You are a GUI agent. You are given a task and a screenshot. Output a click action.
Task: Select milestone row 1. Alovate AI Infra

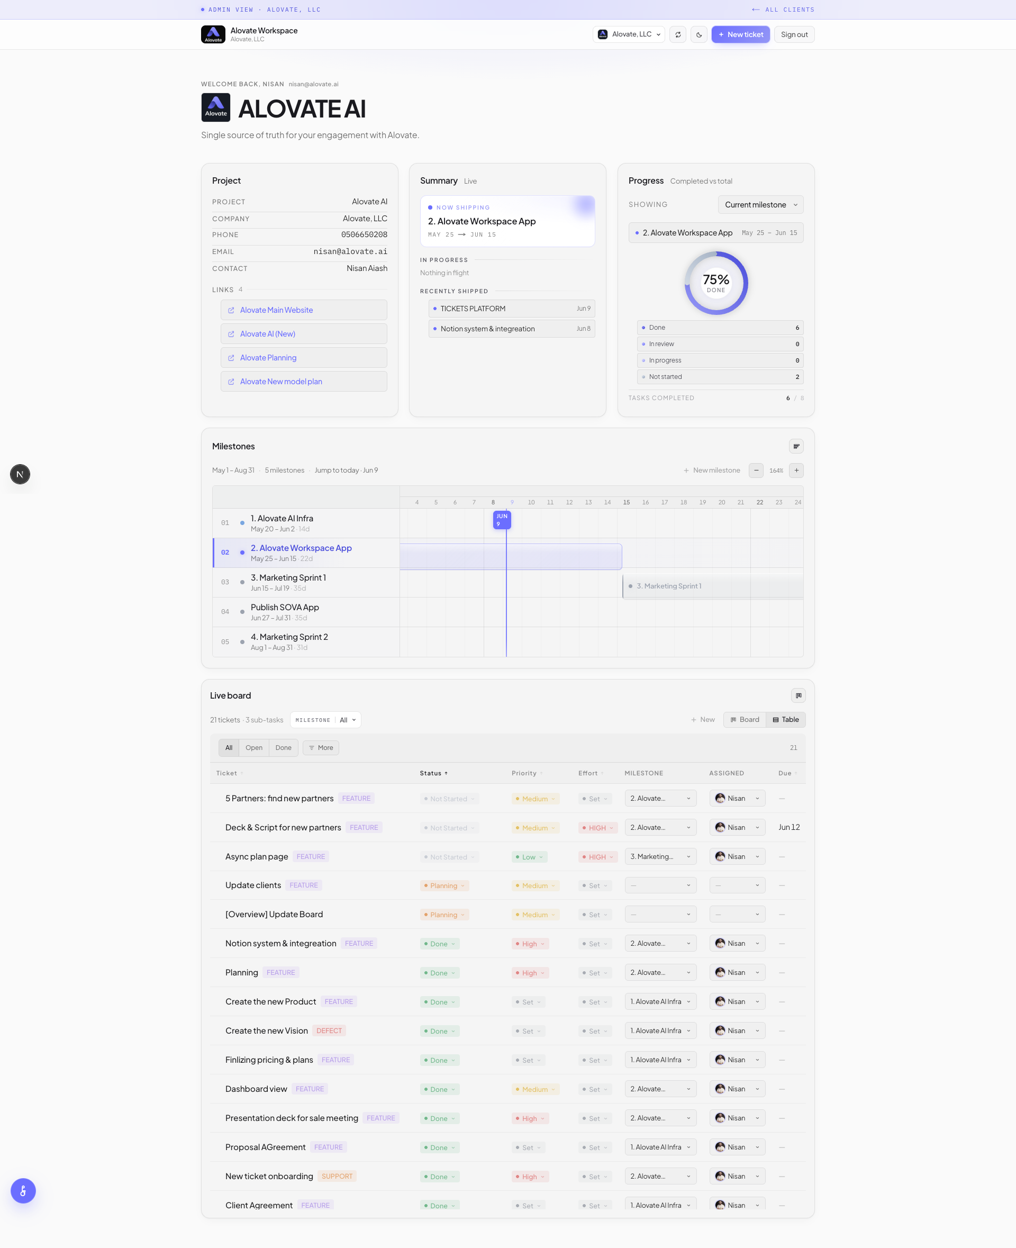coord(306,523)
